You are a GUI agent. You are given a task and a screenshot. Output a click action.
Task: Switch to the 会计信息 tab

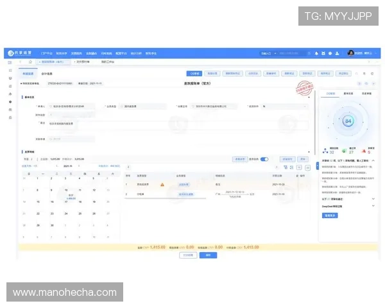pyautogui.click(x=47, y=74)
